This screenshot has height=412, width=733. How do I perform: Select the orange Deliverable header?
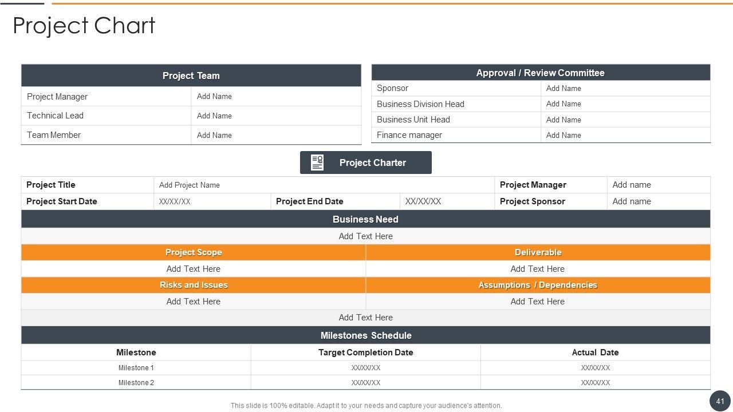538,252
